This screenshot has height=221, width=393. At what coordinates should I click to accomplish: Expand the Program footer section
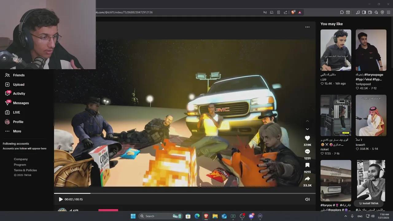click(x=20, y=165)
